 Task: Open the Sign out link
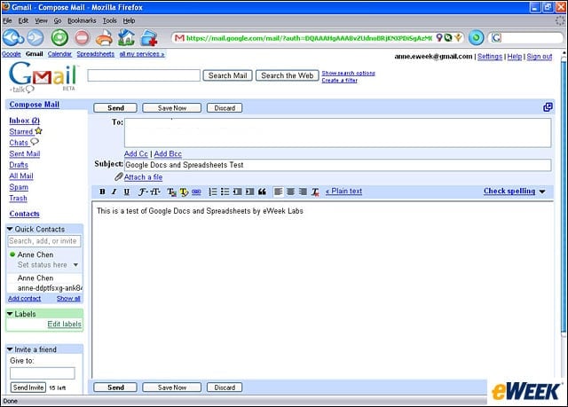[540, 57]
